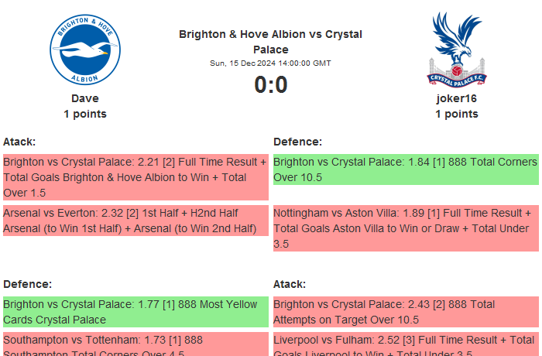Click the match date Sun, 15 Dec 2024
The width and height of the screenshot is (542, 356).
pos(270,63)
